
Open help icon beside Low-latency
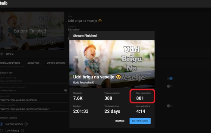point(23,131)
